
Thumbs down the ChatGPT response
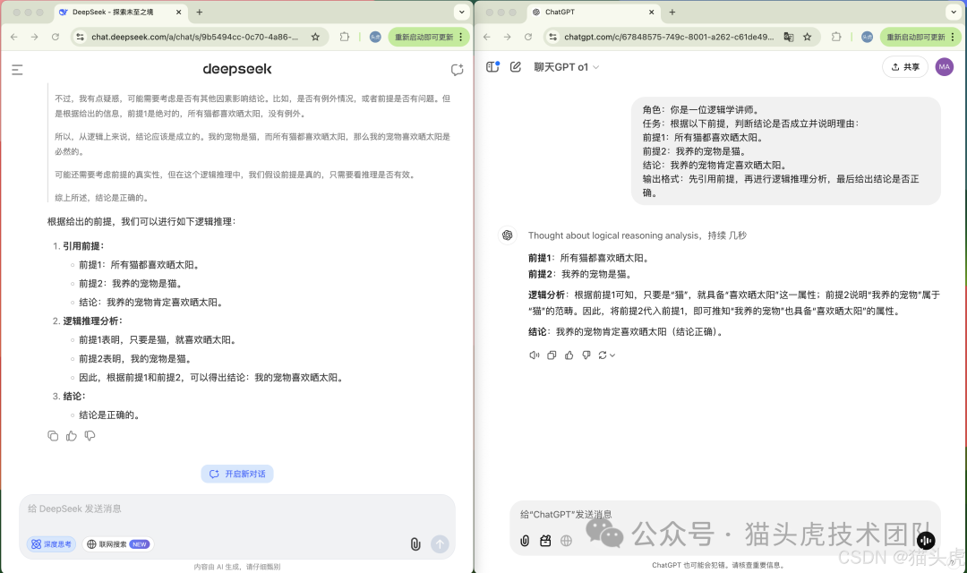(x=586, y=355)
